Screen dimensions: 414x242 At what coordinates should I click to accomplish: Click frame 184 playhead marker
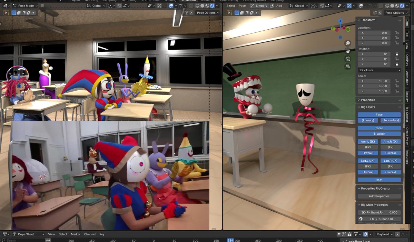click(230, 240)
